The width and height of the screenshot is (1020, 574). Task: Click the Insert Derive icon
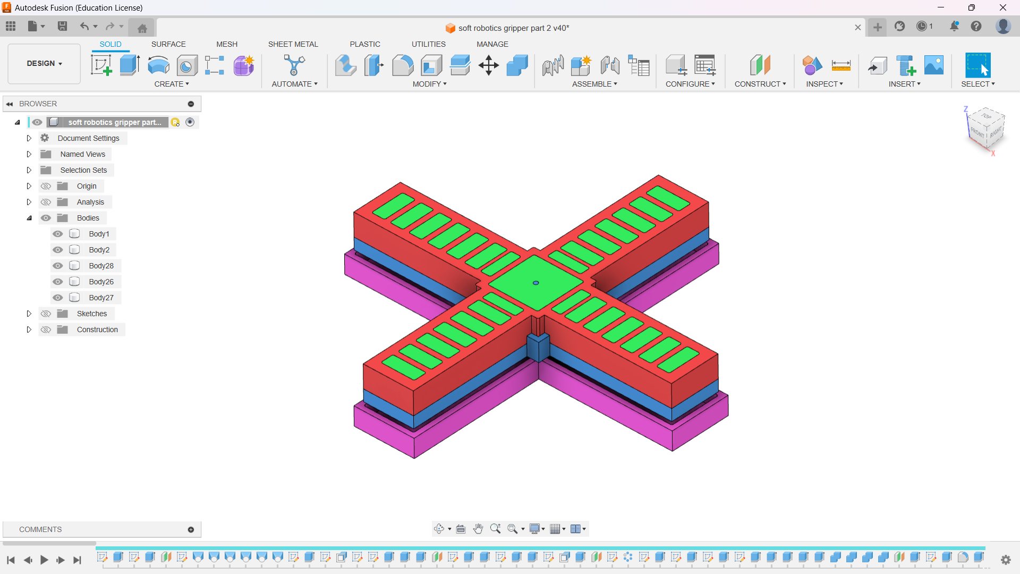point(877,65)
